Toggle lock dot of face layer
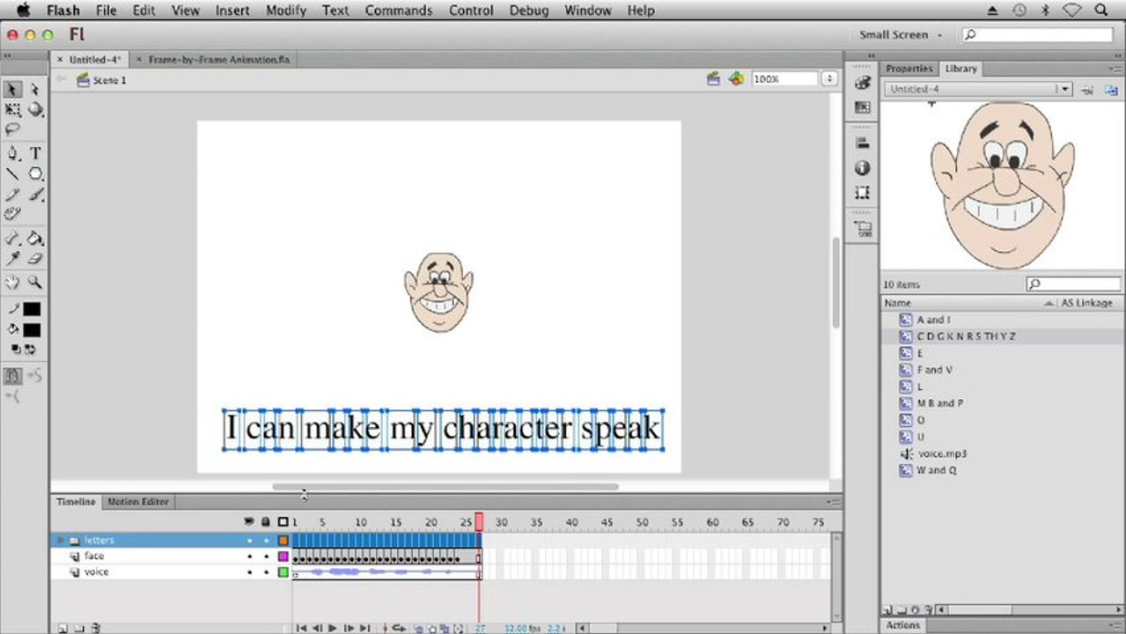 pyautogui.click(x=266, y=557)
